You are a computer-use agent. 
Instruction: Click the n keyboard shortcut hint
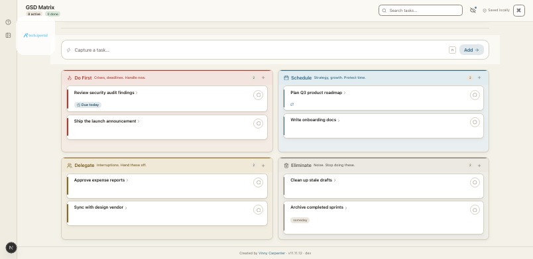pyautogui.click(x=452, y=50)
